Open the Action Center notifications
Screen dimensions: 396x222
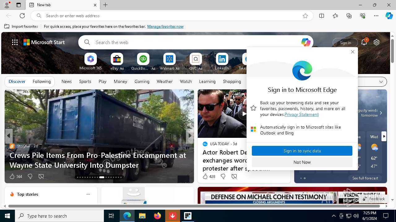(386, 216)
